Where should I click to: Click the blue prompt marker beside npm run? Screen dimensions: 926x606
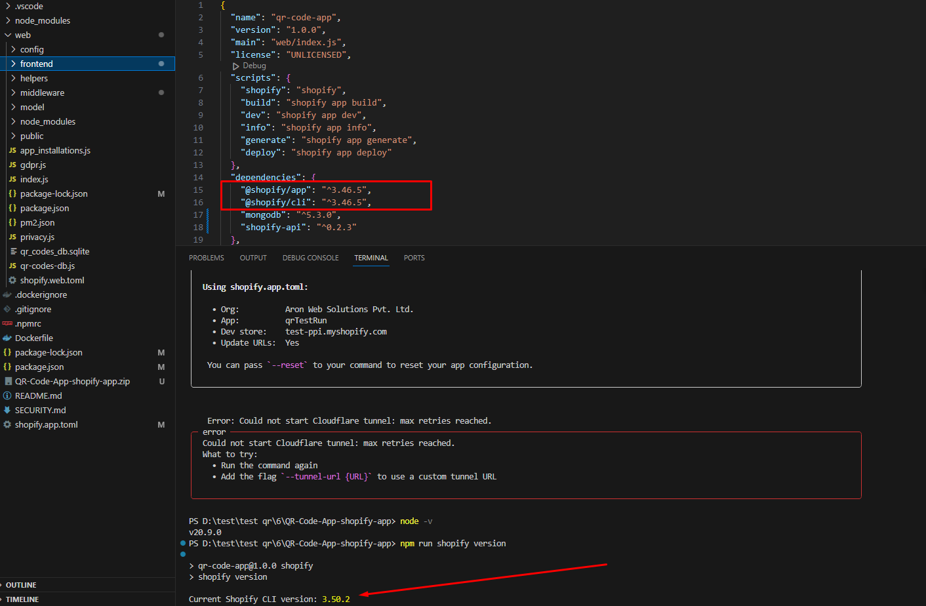[183, 543]
